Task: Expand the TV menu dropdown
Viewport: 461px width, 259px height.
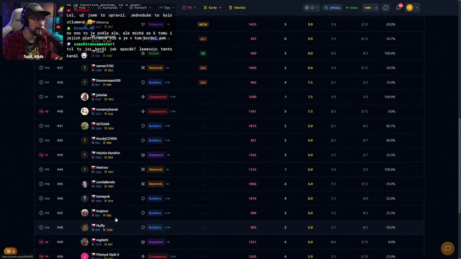Action: coord(189,8)
